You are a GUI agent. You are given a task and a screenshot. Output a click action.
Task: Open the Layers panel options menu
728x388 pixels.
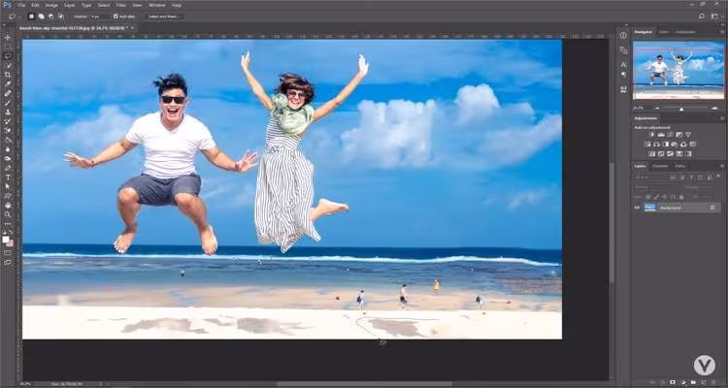pyautogui.click(x=720, y=166)
